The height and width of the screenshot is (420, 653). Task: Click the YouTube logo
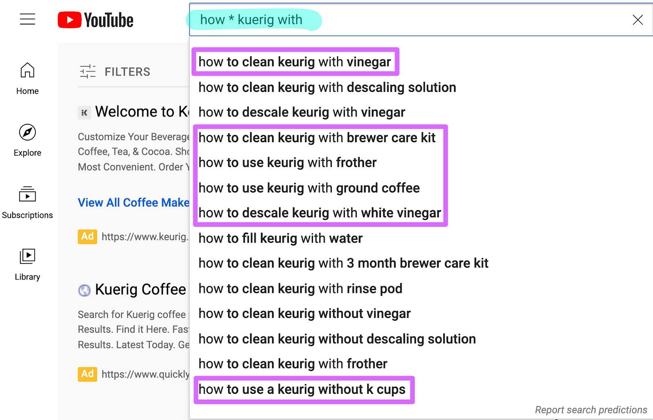(96, 20)
